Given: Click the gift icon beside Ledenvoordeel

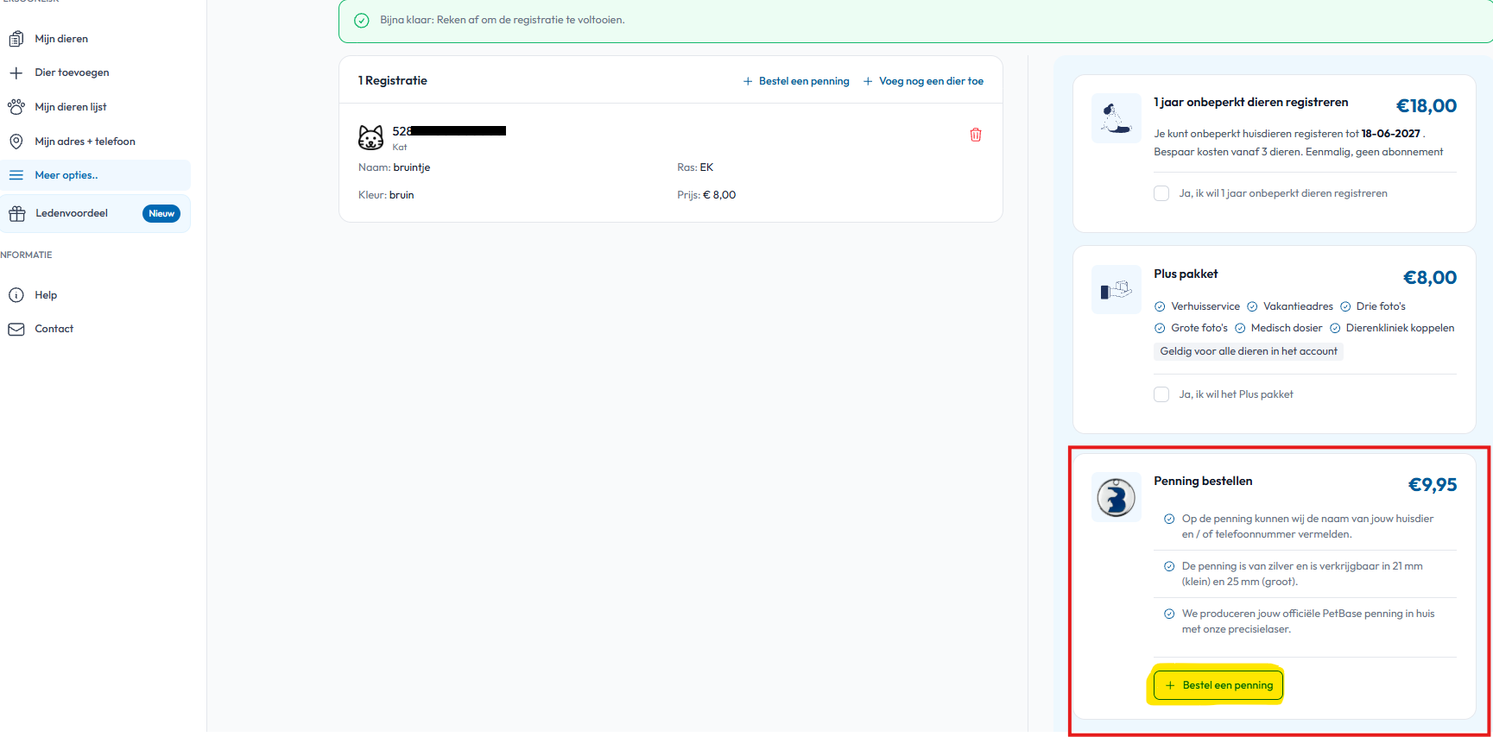Looking at the screenshot, I should click(x=16, y=213).
